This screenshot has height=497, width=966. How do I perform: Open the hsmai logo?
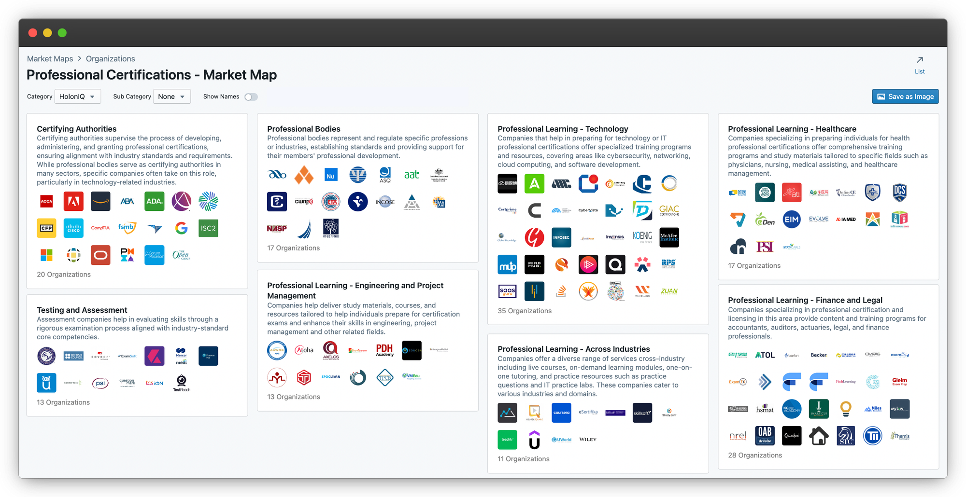(765, 409)
